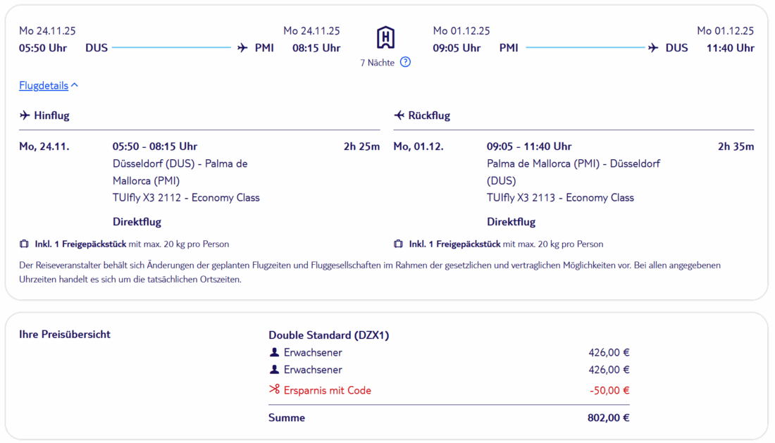Image resolution: width=775 pixels, height=443 pixels.
Task: Click the return flight airplane icon near DUS
Action: tap(653, 48)
